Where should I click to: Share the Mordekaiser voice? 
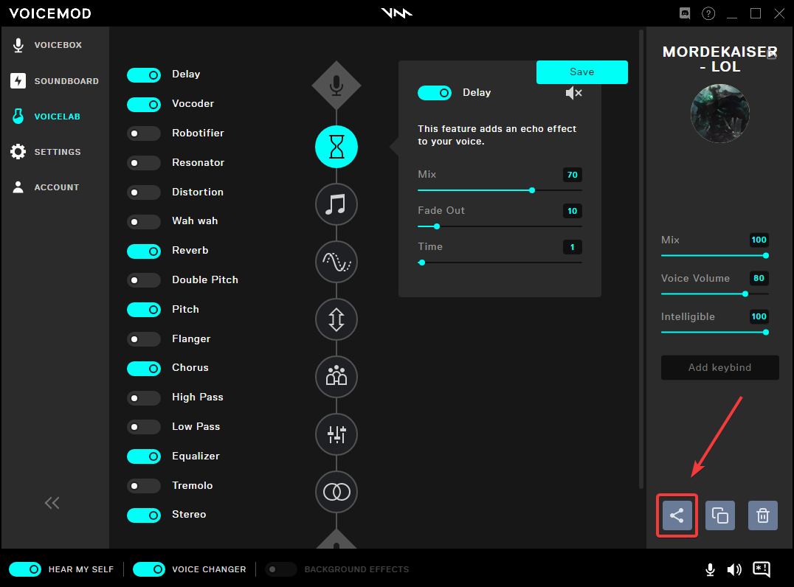click(x=677, y=515)
